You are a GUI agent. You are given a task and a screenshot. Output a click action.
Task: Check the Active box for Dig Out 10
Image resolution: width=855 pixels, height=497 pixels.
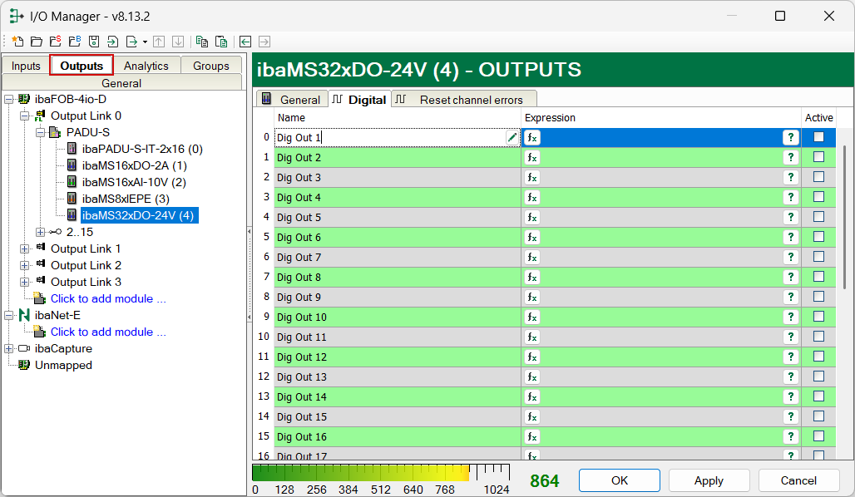pos(818,317)
